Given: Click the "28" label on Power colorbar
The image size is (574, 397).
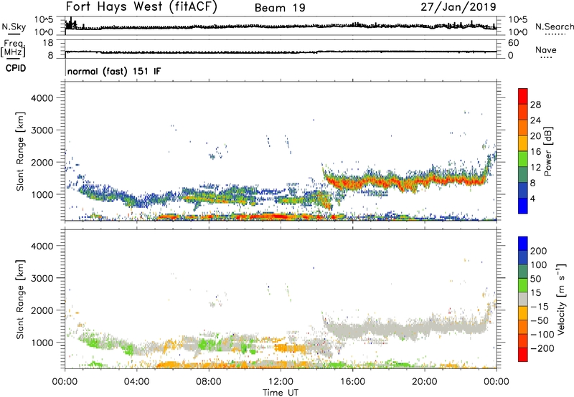Looking at the screenshot, I should [x=535, y=105].
